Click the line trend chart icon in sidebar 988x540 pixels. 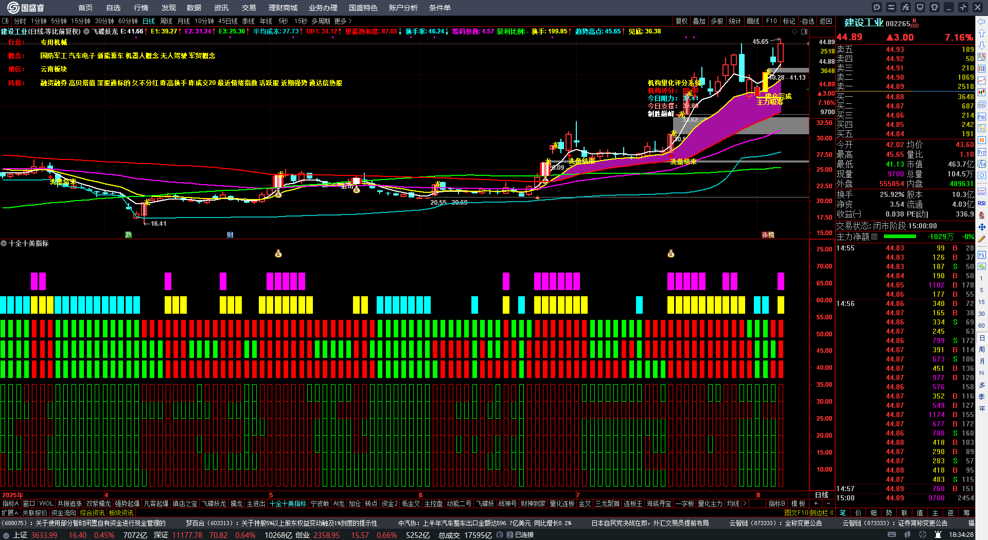(982, 81)
